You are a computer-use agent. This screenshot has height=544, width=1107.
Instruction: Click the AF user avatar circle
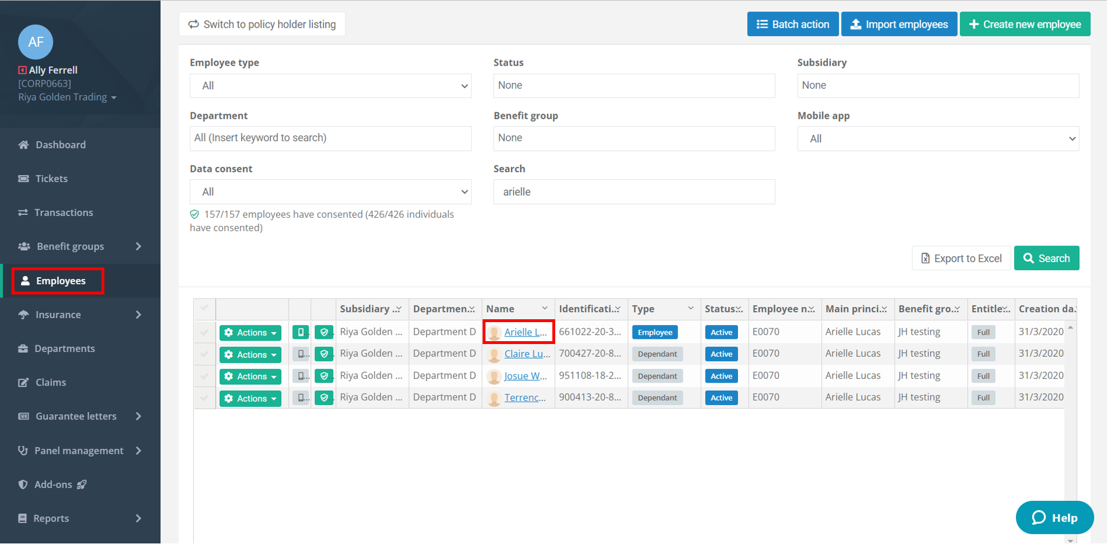pyautogui.click(x=36, y=42)
